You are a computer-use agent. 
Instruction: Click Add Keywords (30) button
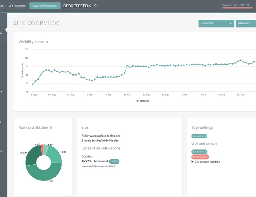(x=45, y=6)
